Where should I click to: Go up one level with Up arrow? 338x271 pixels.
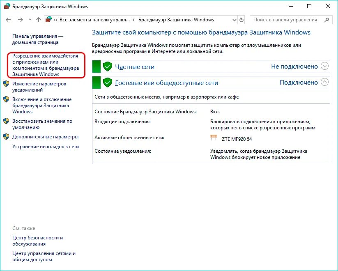click(39, 20)
